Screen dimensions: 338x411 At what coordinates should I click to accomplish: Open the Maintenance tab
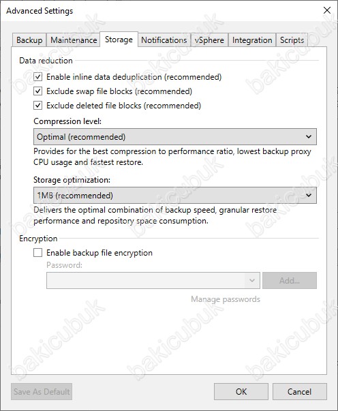point(74,40)
